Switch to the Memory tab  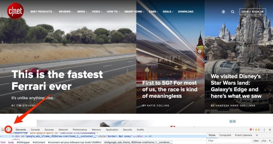96,130
